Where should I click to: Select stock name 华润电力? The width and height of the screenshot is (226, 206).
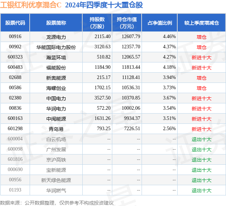(56, 109)
